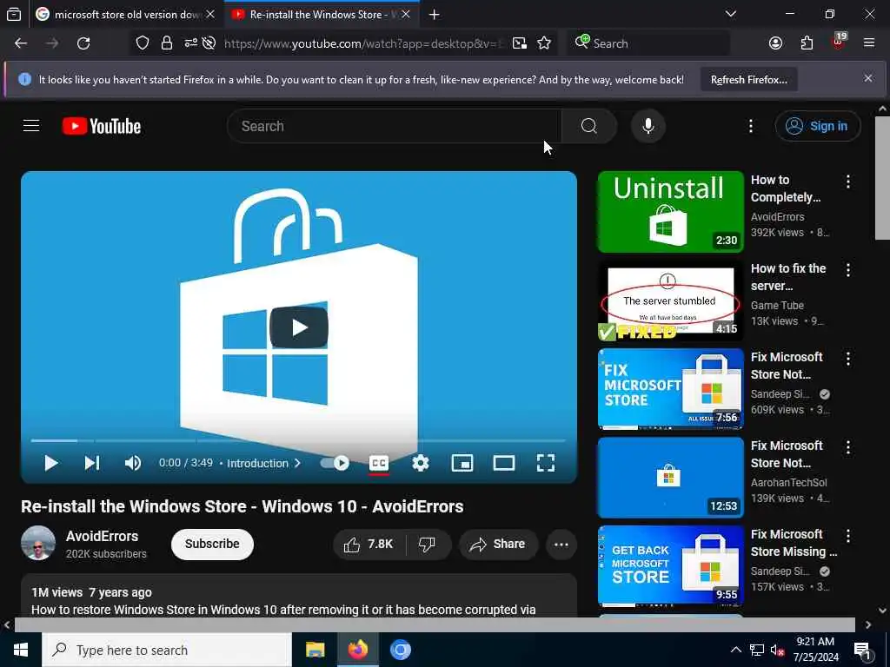The height and width of the screenshot is (667, 890).
Task: Open YouTube settings three-dot menu beside Sign in
Action: (x=750, y=126)
